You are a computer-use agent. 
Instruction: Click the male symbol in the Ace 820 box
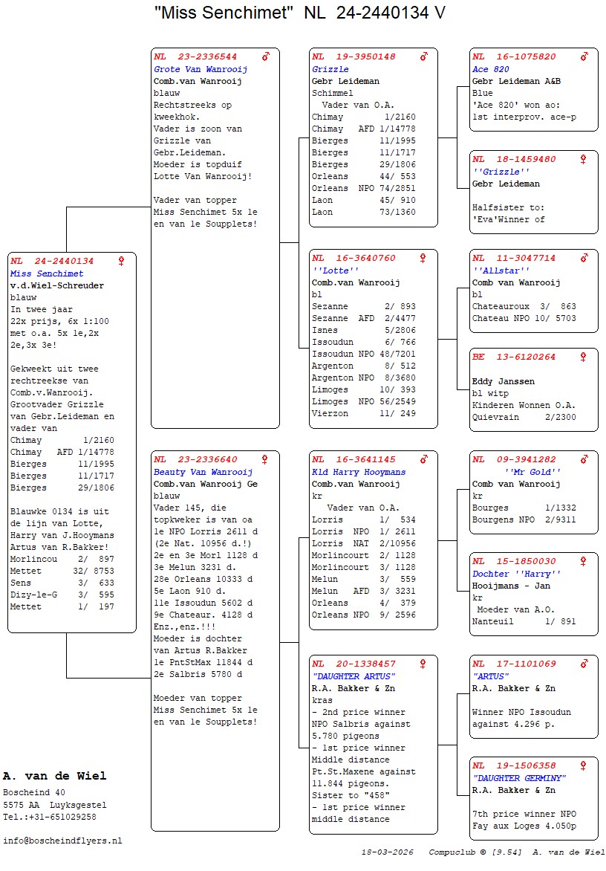tap(584, 56)
